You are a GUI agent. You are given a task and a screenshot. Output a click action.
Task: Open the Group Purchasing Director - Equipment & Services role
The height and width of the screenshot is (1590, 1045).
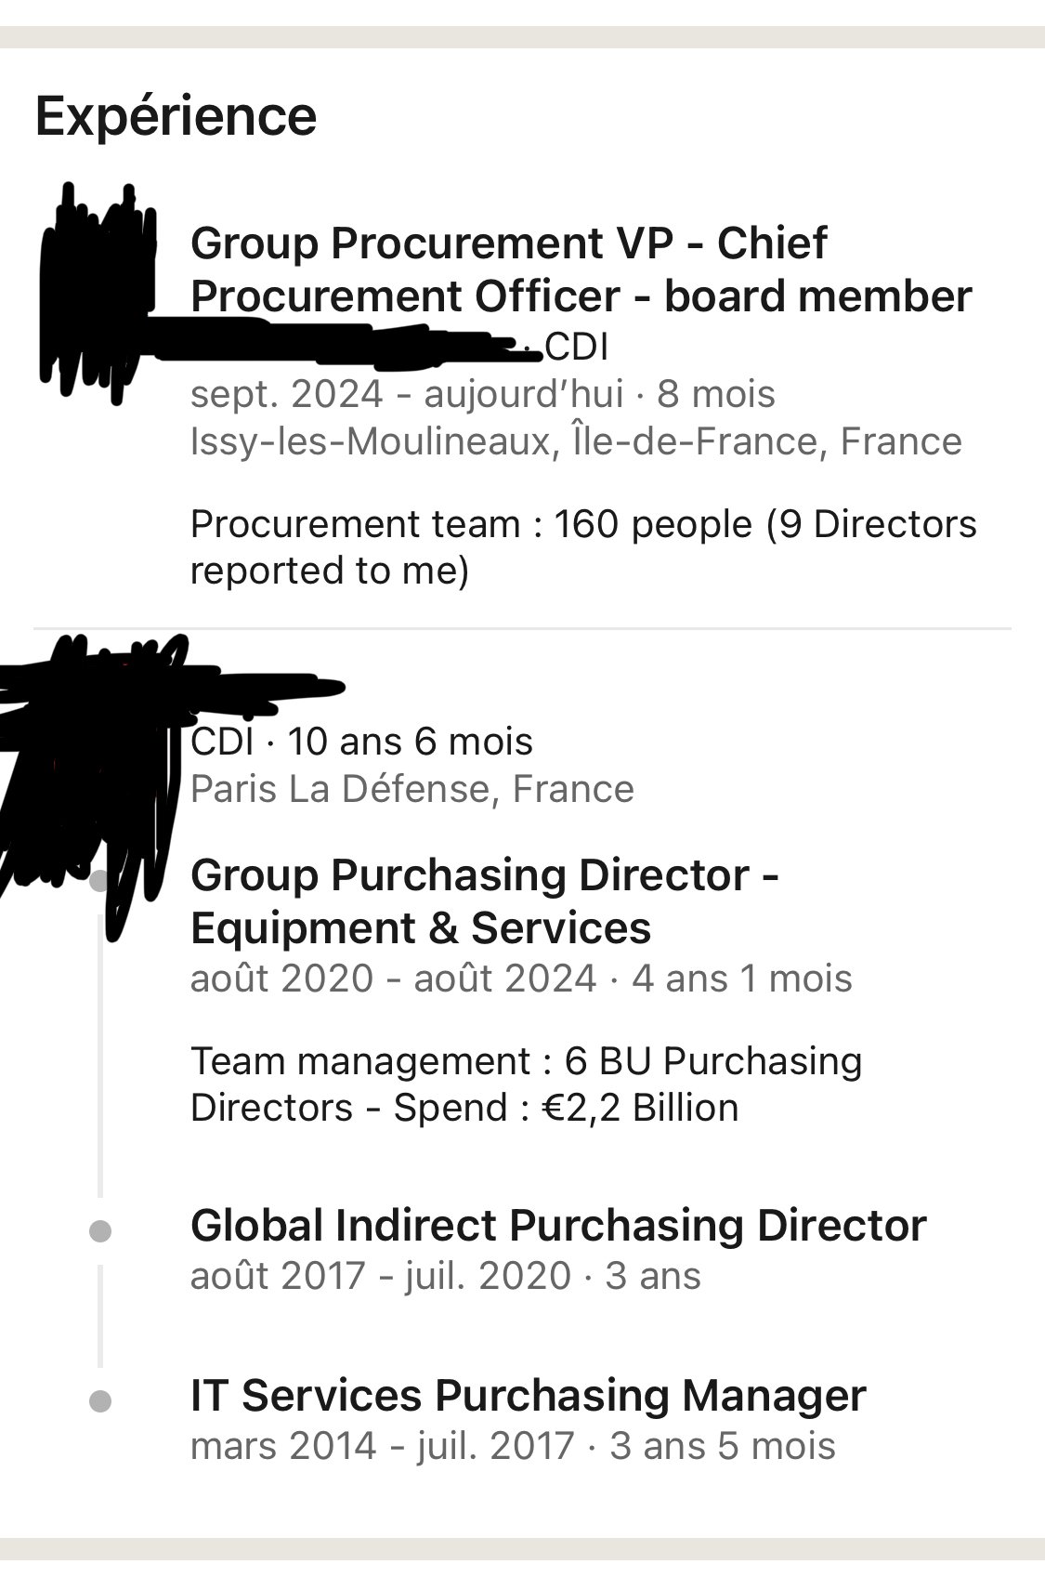point(485,901)
